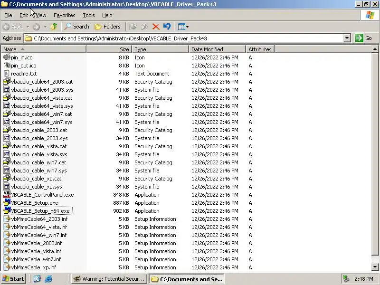Open the Favorites menu

[65, 15]
